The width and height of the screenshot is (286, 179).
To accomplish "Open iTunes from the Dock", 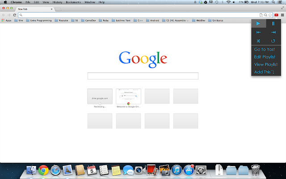I will [177, 170].
